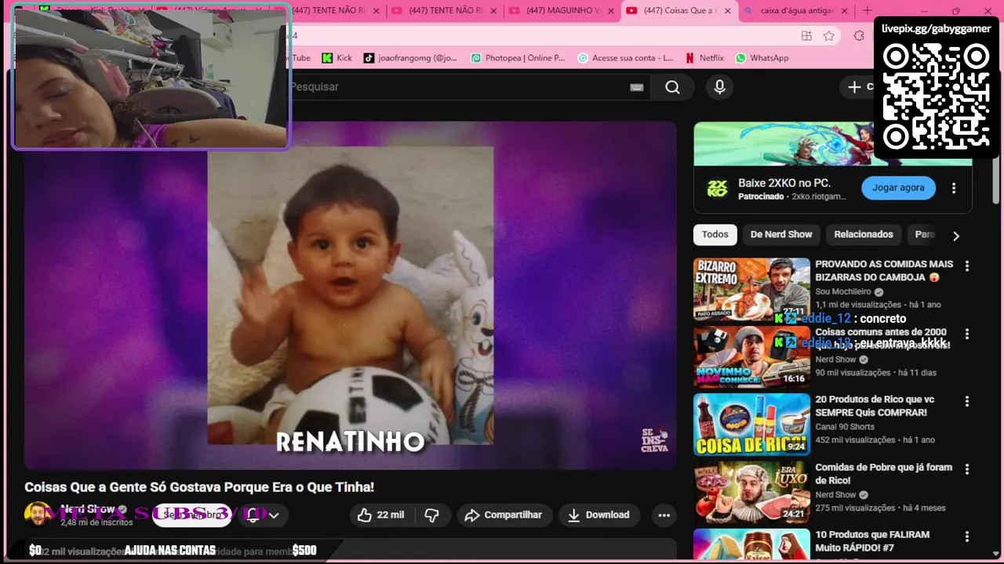Activate voice search microphone icon
Viewport: 1004px width, 564px height.
click(x=719, y=87)
